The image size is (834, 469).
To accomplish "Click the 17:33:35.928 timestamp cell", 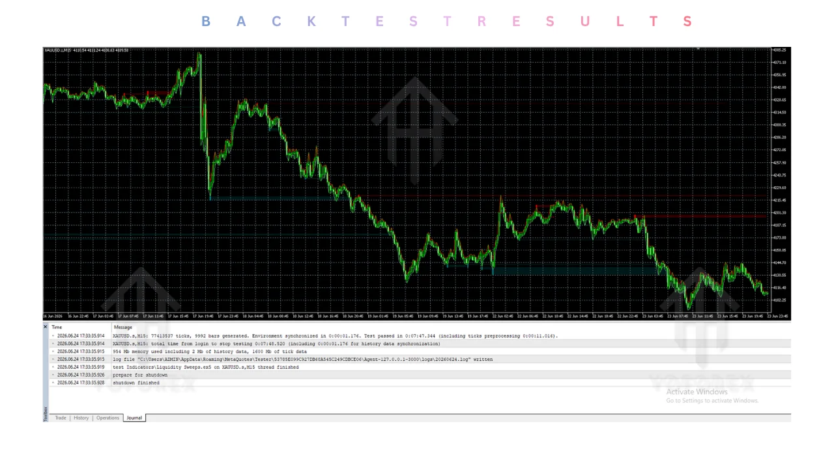I will point(80,382).
